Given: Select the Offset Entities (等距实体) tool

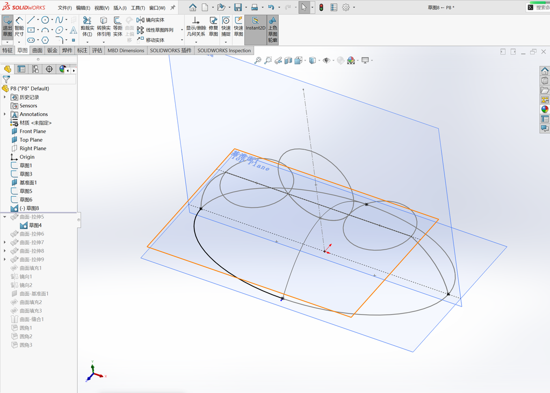Looking at the screenshot, I should [118, 27].
